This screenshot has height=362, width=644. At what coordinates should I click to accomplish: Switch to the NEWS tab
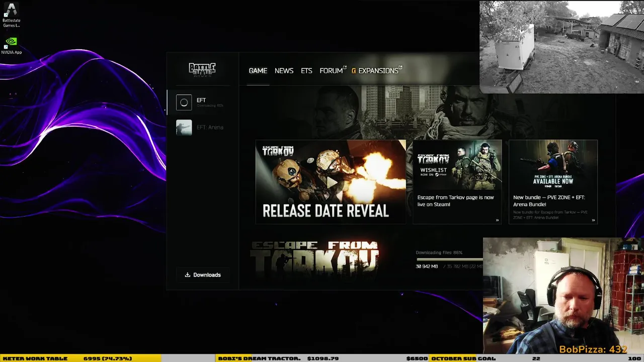coord(284,71)
